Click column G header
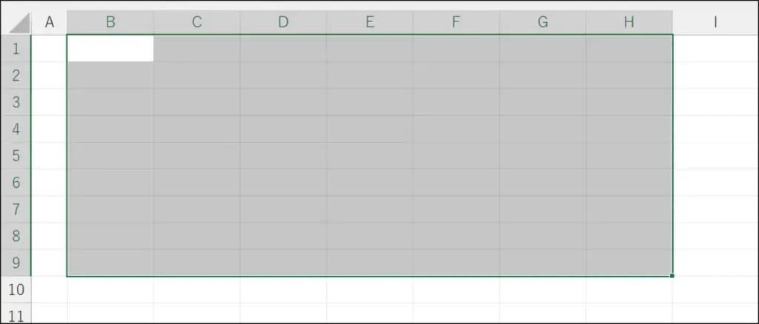Screen dimensions: 759x324 coord(543,22)
